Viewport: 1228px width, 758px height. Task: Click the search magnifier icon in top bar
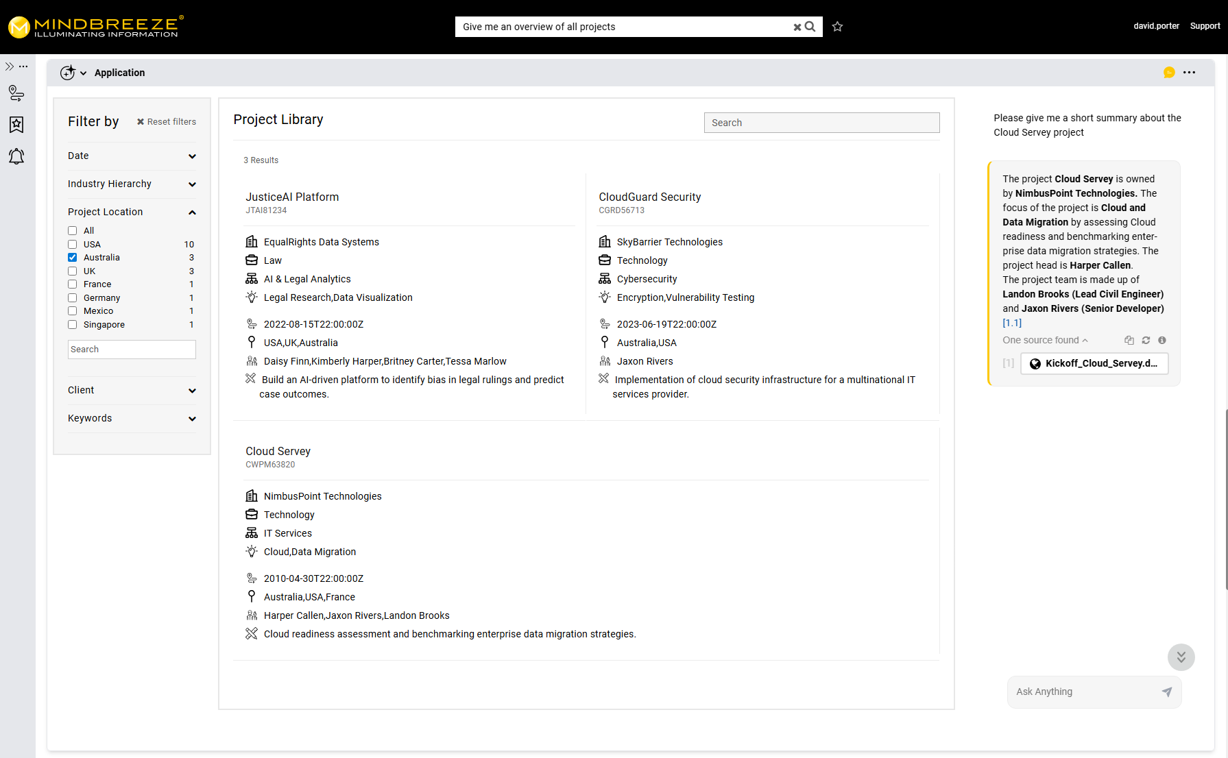(x=810, y=27)
